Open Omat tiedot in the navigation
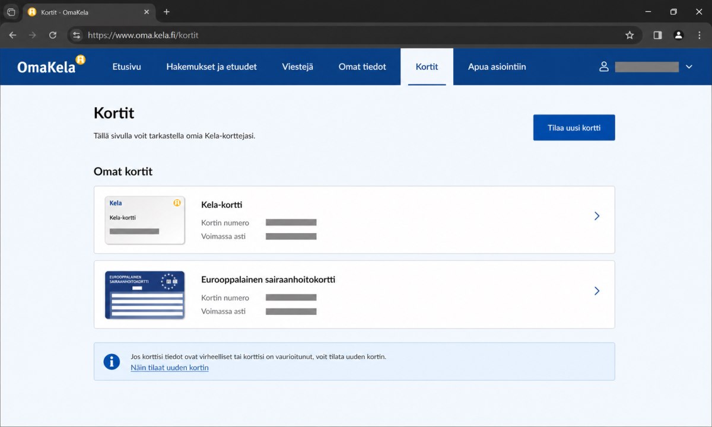This screenshot has width=712, height=427. (x=363, y=66)
